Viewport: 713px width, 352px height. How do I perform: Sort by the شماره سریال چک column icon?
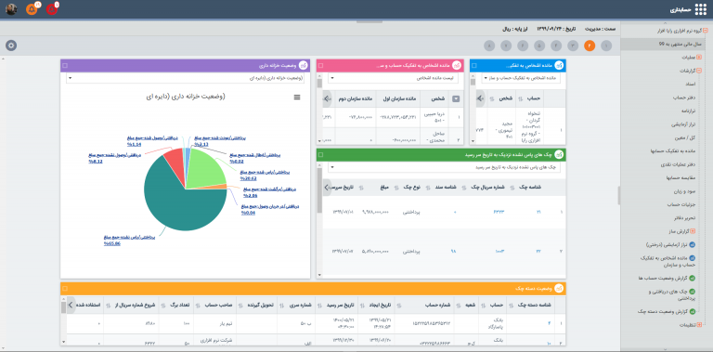tap(463, 187)
